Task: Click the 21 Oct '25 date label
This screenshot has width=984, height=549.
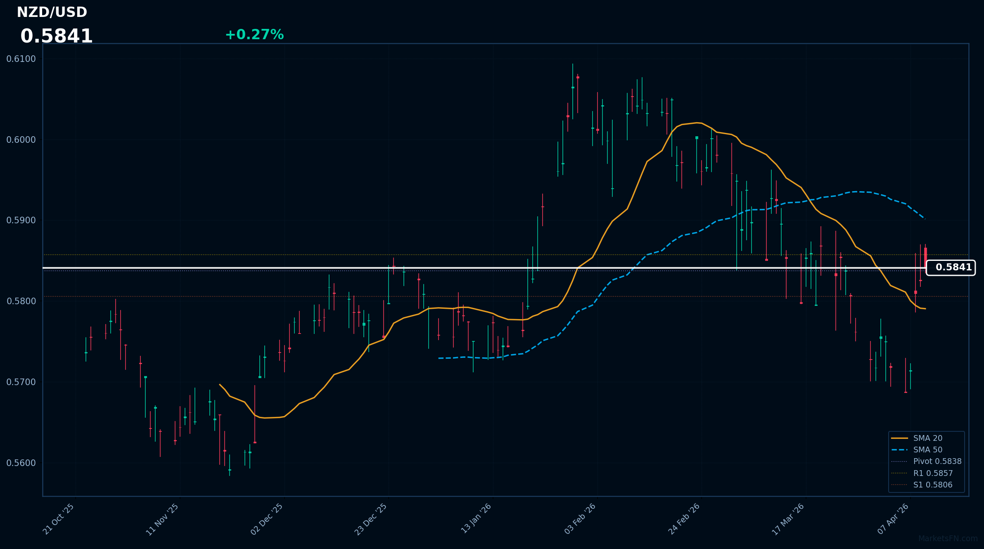Action: 59,519
